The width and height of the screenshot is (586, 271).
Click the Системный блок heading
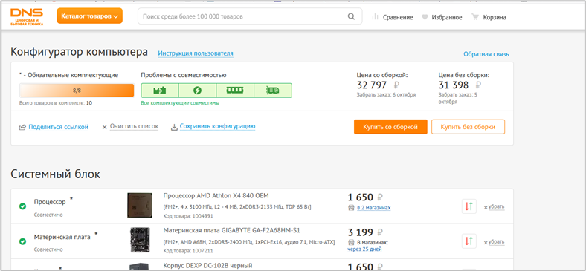pos(55,174)
